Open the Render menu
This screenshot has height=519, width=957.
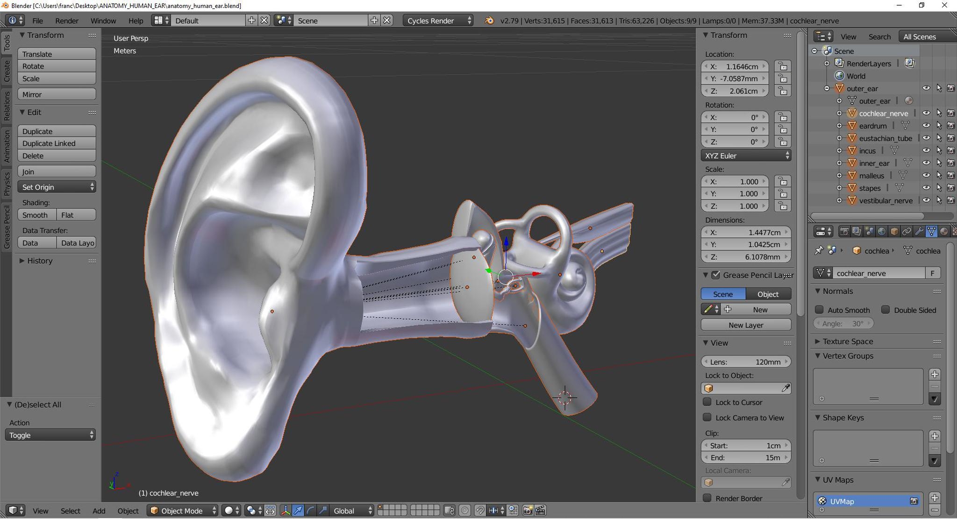tap(66, 21)
